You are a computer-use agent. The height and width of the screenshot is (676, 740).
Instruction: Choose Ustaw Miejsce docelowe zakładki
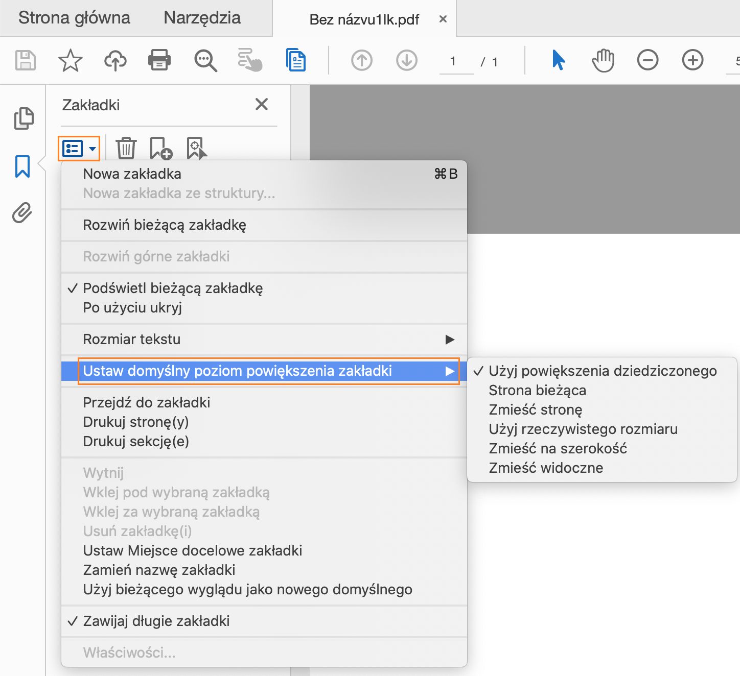(264, 551)
